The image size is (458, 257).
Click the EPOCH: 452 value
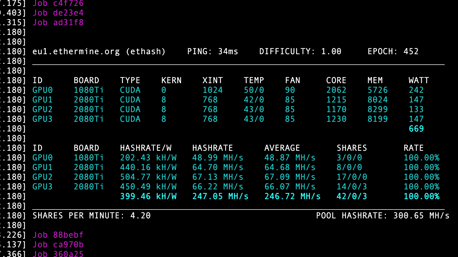pos(393,52)
